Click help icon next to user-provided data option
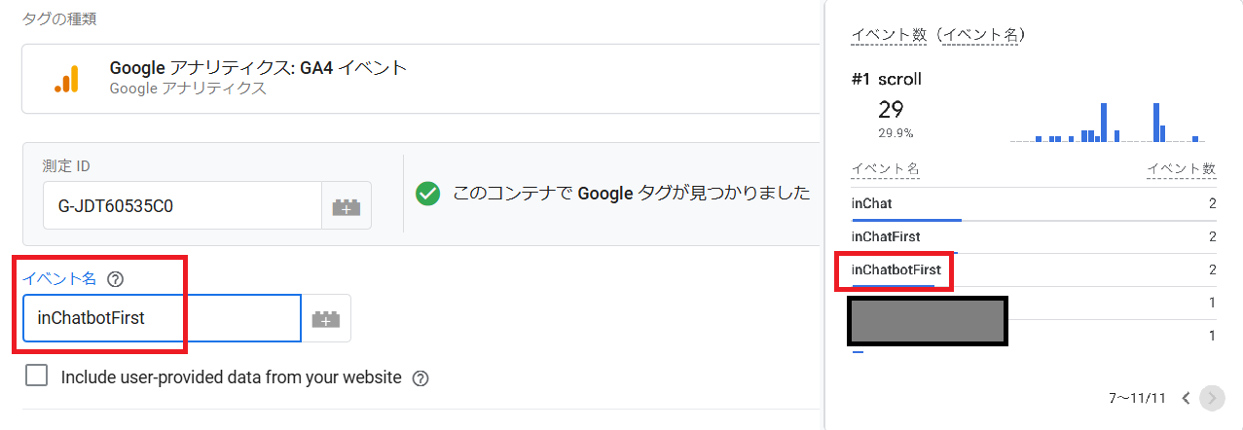 420,377
